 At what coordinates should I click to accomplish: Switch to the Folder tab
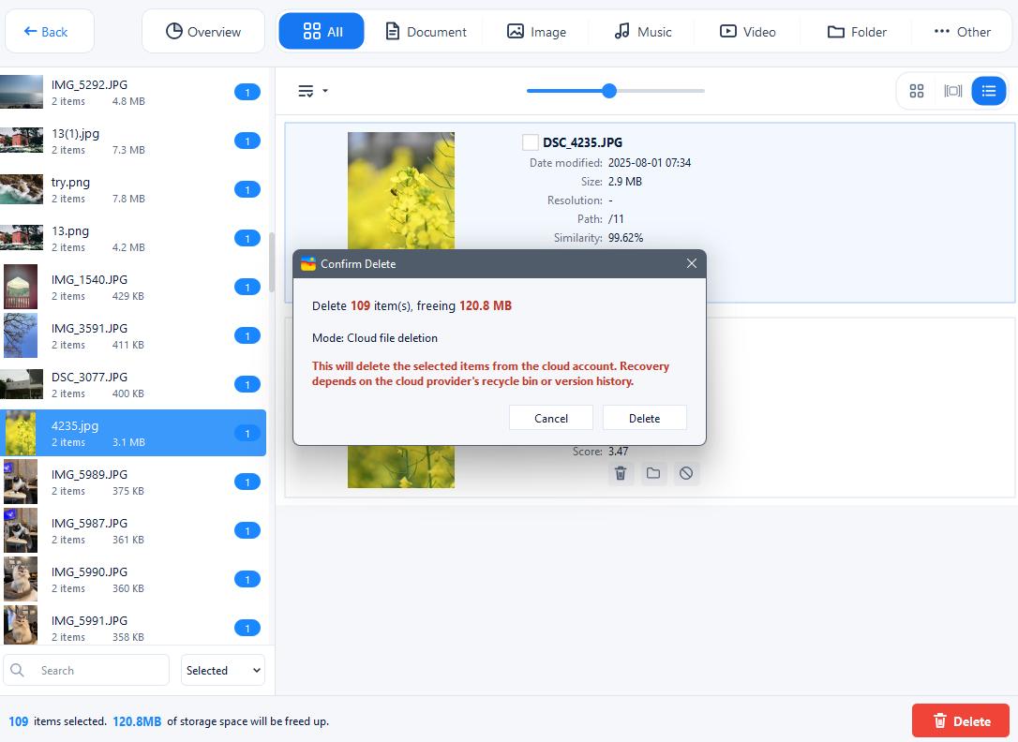pos(857,31)
